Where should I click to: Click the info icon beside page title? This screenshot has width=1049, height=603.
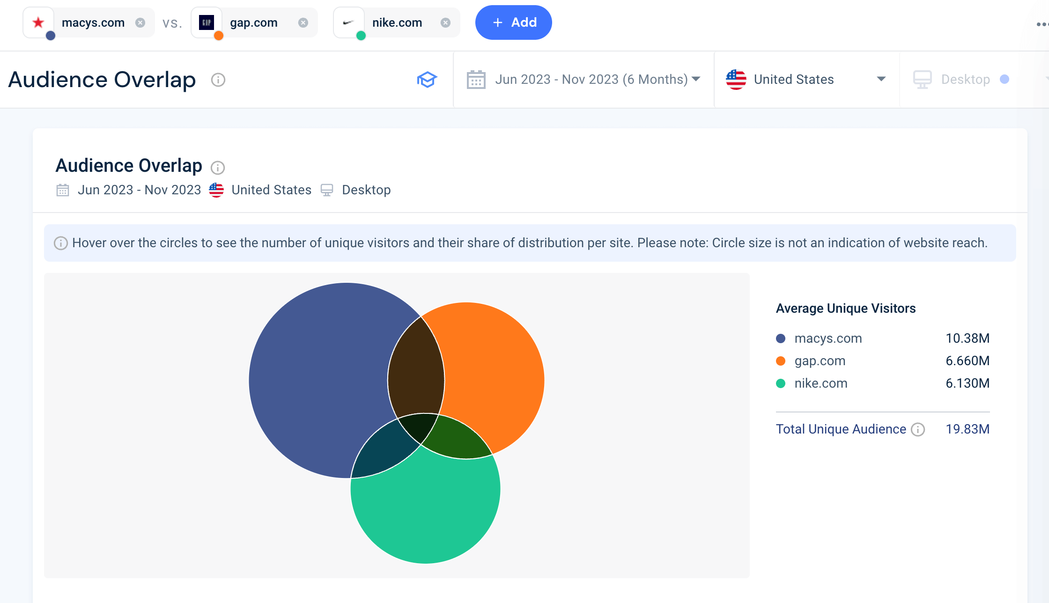[218, 80]
